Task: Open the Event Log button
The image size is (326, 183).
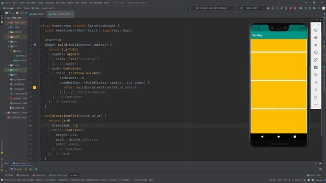Action: coord(314,175)
